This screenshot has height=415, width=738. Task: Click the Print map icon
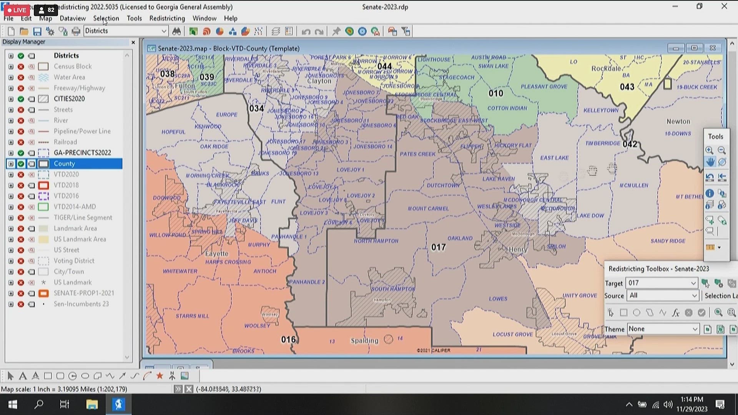click(75, 31)
